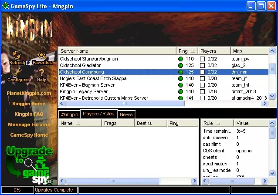Click server list scroll up arrow
The image size is (278, 195).
(272, 51)
